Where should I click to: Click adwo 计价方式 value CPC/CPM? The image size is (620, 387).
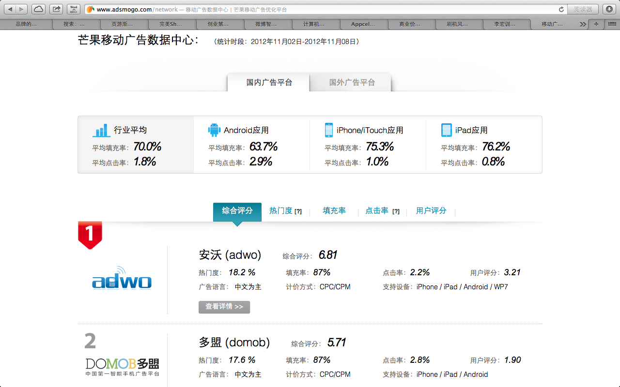(335, 287)
